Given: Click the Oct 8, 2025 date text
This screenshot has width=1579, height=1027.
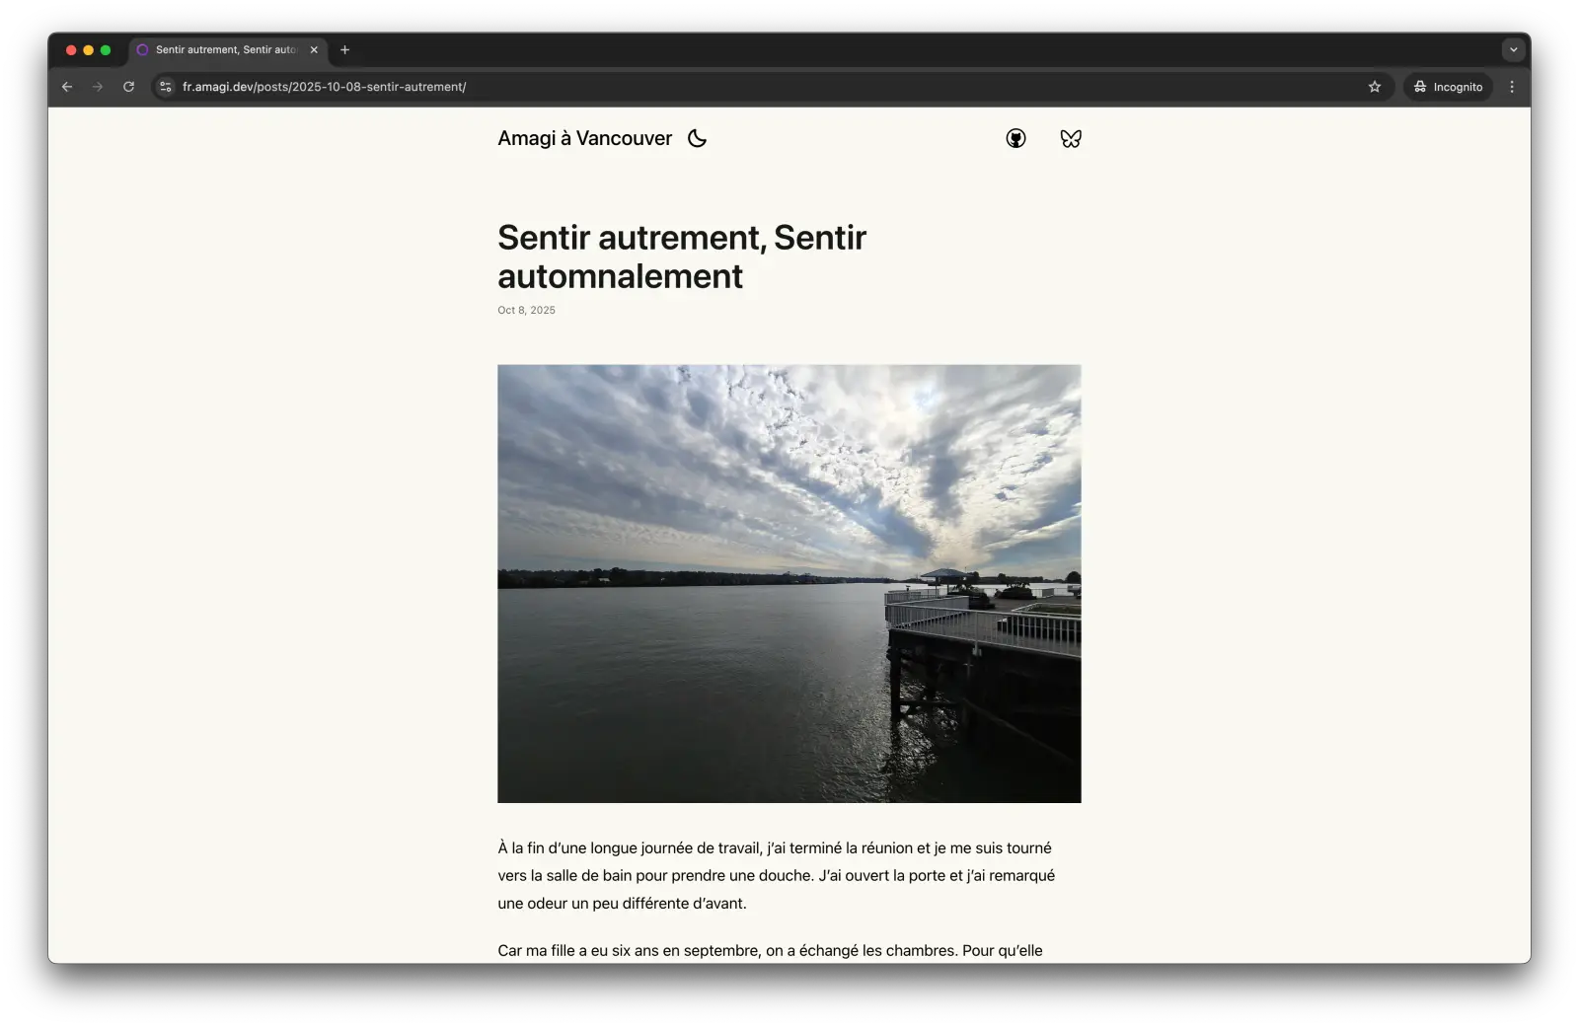Looking at the screenshot, I should pyautogui.click(x=526, y=310).
